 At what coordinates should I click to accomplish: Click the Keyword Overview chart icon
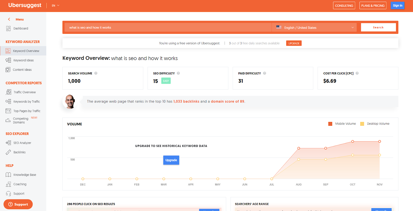(x=8, y=51)
